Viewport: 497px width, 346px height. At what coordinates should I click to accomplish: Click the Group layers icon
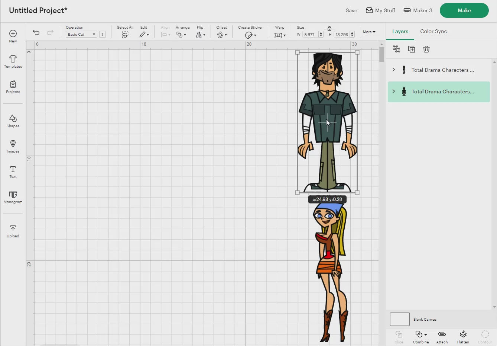397,49
